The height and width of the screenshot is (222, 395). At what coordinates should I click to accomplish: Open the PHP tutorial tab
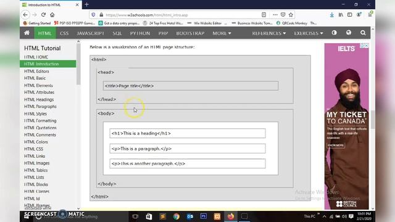(163, 33)
